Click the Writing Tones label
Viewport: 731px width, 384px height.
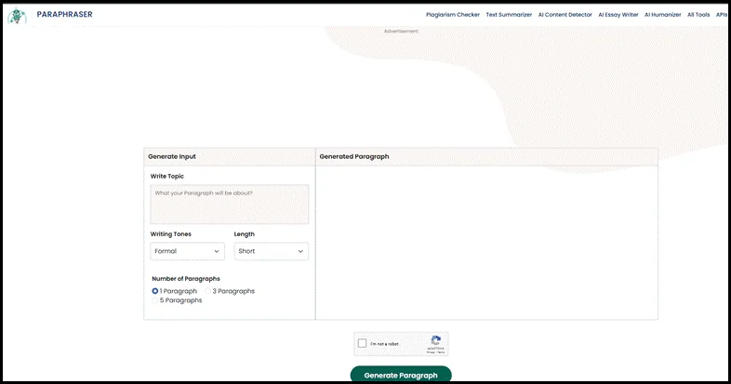coord(170,234)
